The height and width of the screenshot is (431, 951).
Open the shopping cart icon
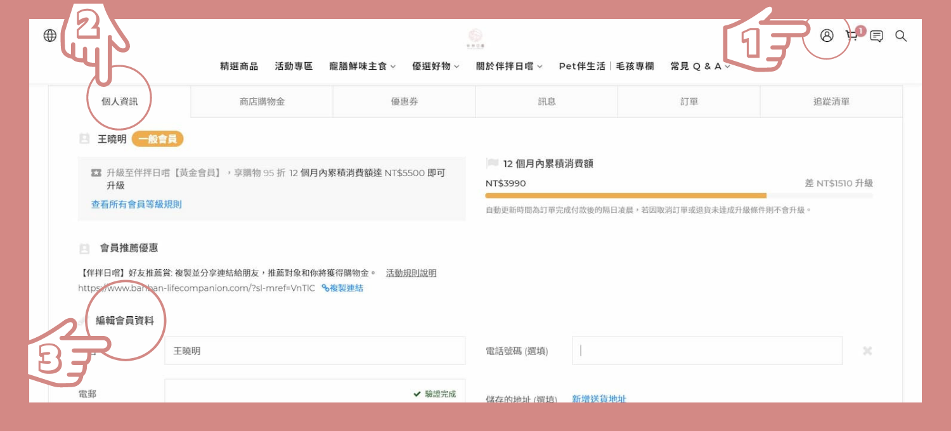(852, 36)
